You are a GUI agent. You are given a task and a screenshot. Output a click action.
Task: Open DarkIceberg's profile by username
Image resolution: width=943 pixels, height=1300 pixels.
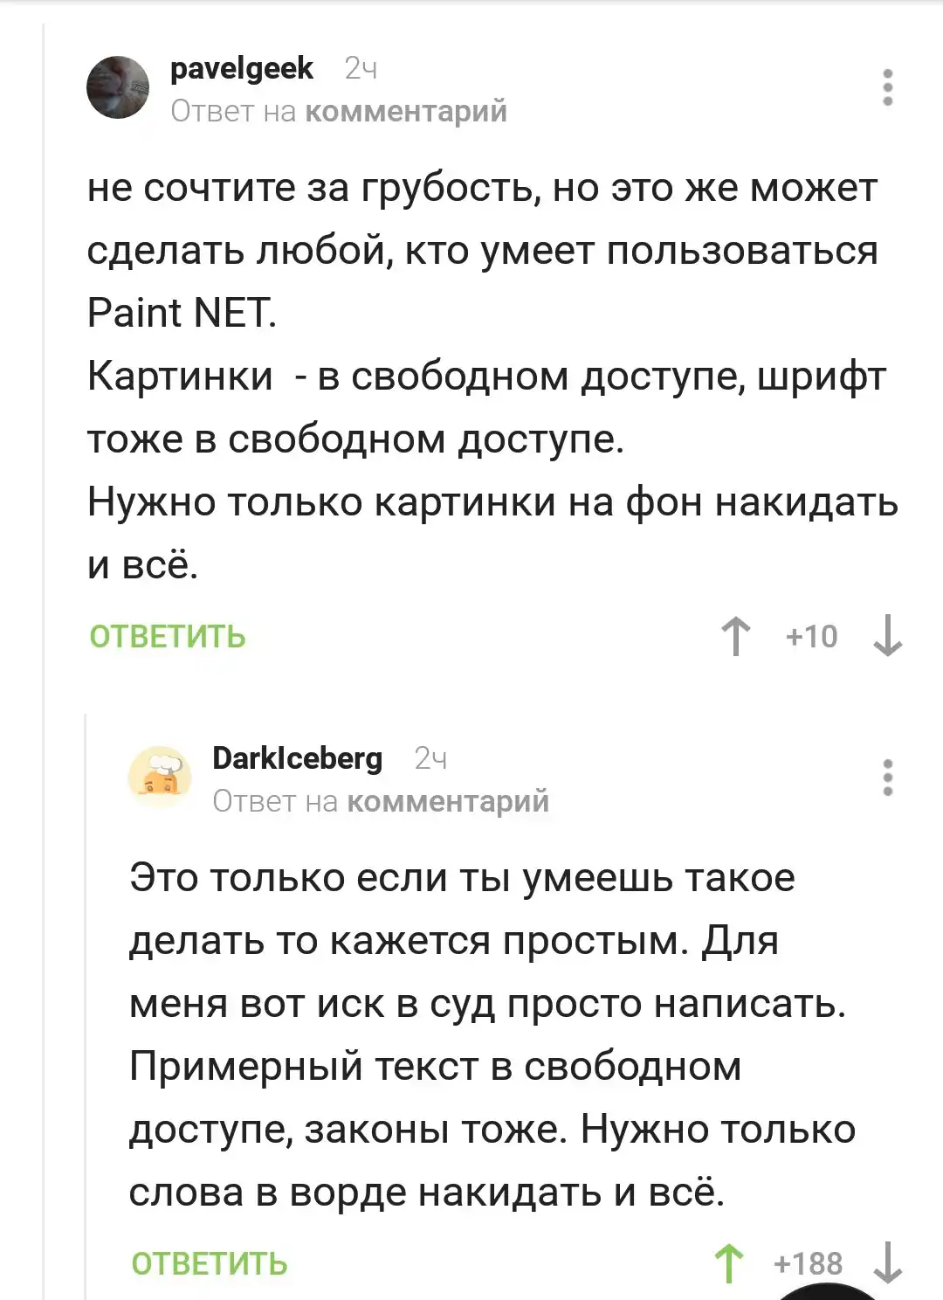[x=297, y=758]
